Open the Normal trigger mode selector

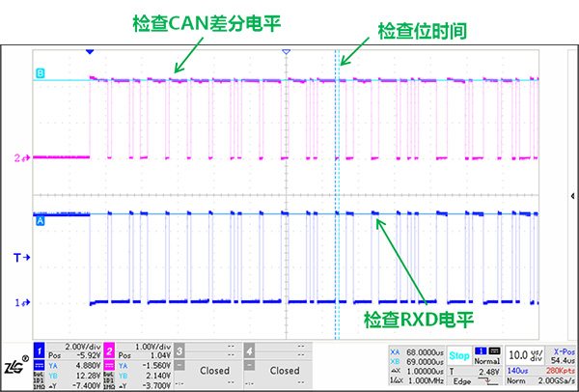click(x=487, y=363)
